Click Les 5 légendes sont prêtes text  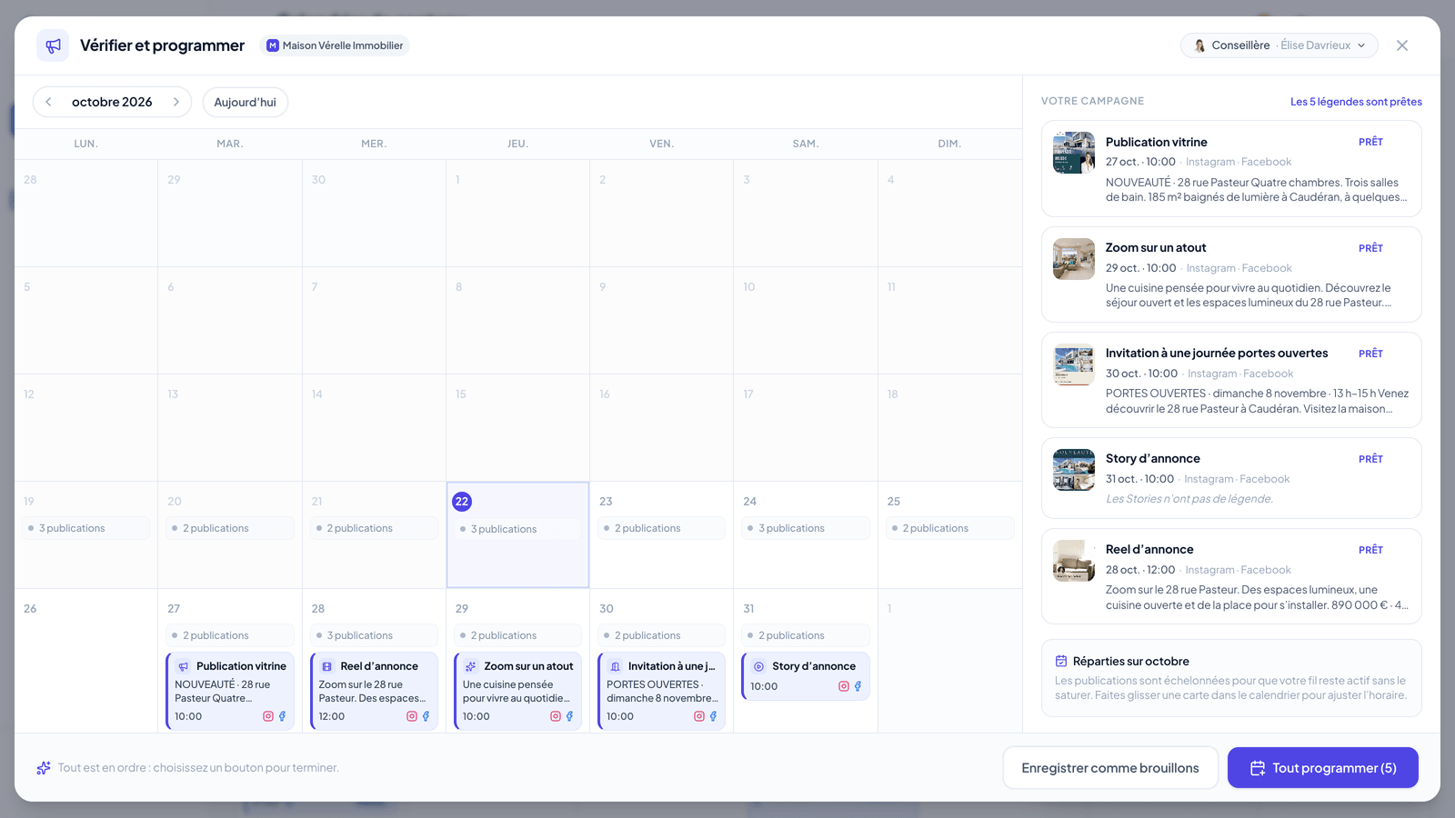pyautogui.click(x=1356, y=102)
